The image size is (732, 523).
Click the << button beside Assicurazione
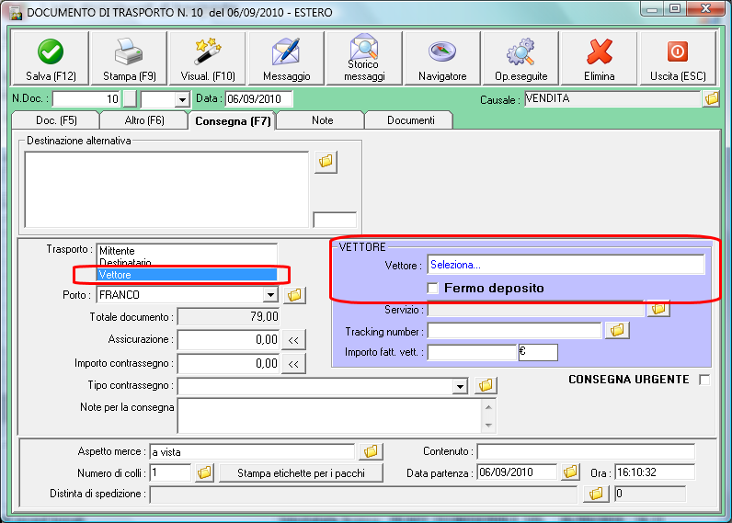(293, 340)
